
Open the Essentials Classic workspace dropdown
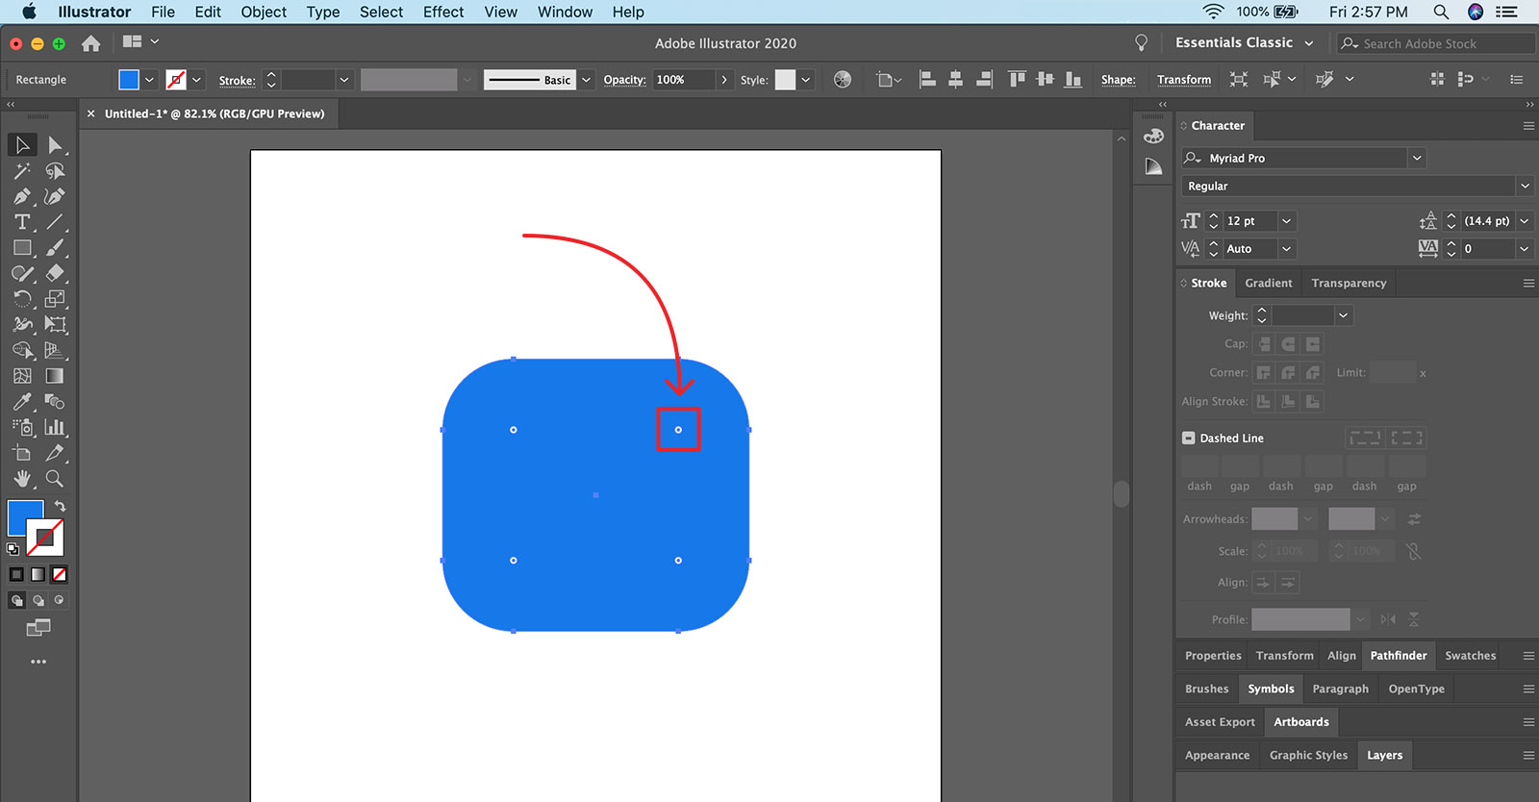pyautogui.click(x=1244, y=43)
